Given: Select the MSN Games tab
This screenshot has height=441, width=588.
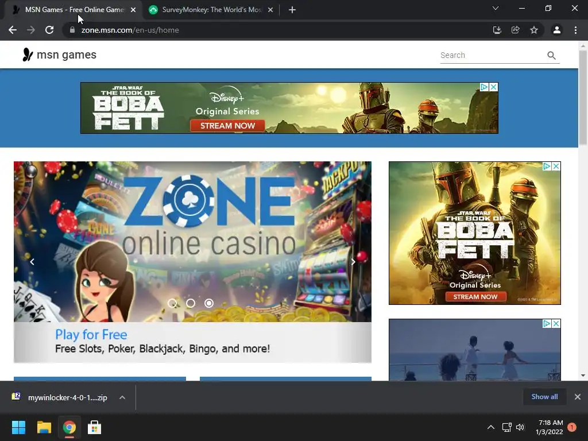Looking at the screenshot, I should pyautogui.click(x=73, y=10).
